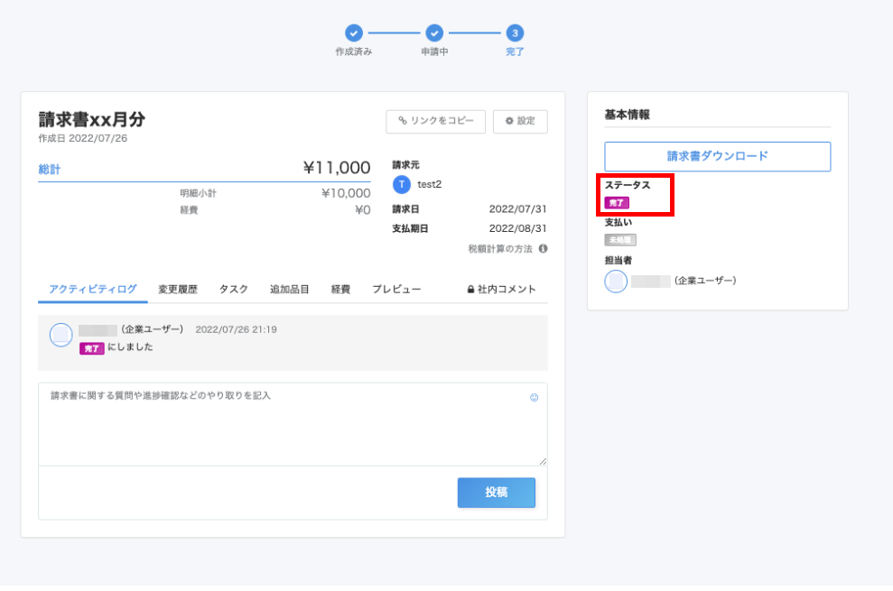Click the ¥10,000 明細小計 amount
The image size is (893, 591).
(x=346, y=193)
